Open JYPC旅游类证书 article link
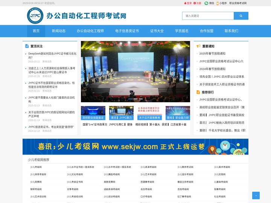Viewport: 271px width, 203px height. click(x=51, y=127)
